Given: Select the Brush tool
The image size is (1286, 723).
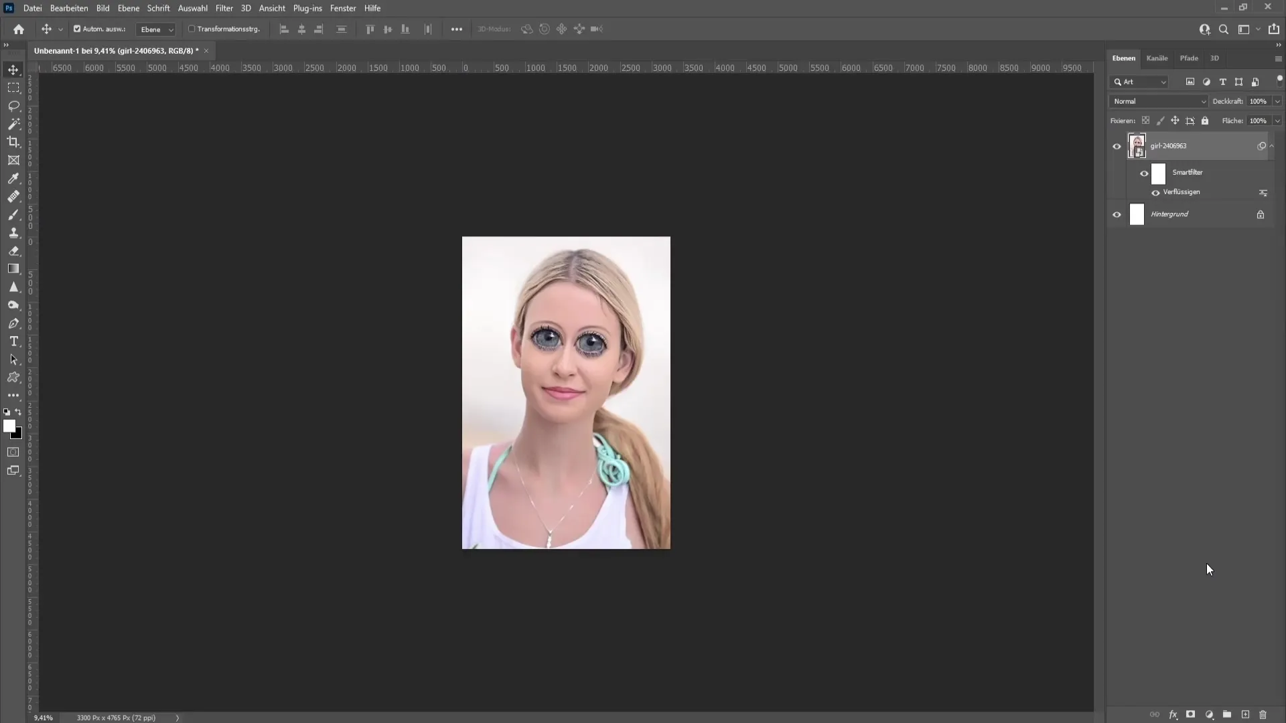Looking at the screenshot, I should point(13,214).
